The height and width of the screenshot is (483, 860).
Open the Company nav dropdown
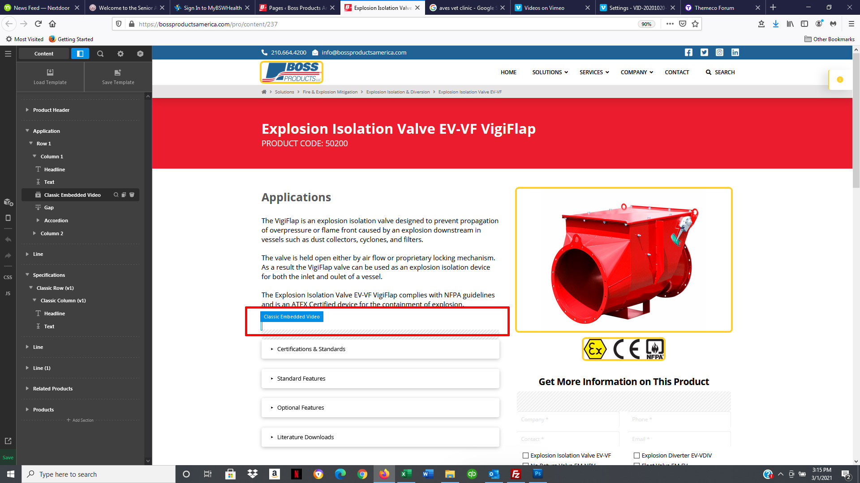pos(636,72)
